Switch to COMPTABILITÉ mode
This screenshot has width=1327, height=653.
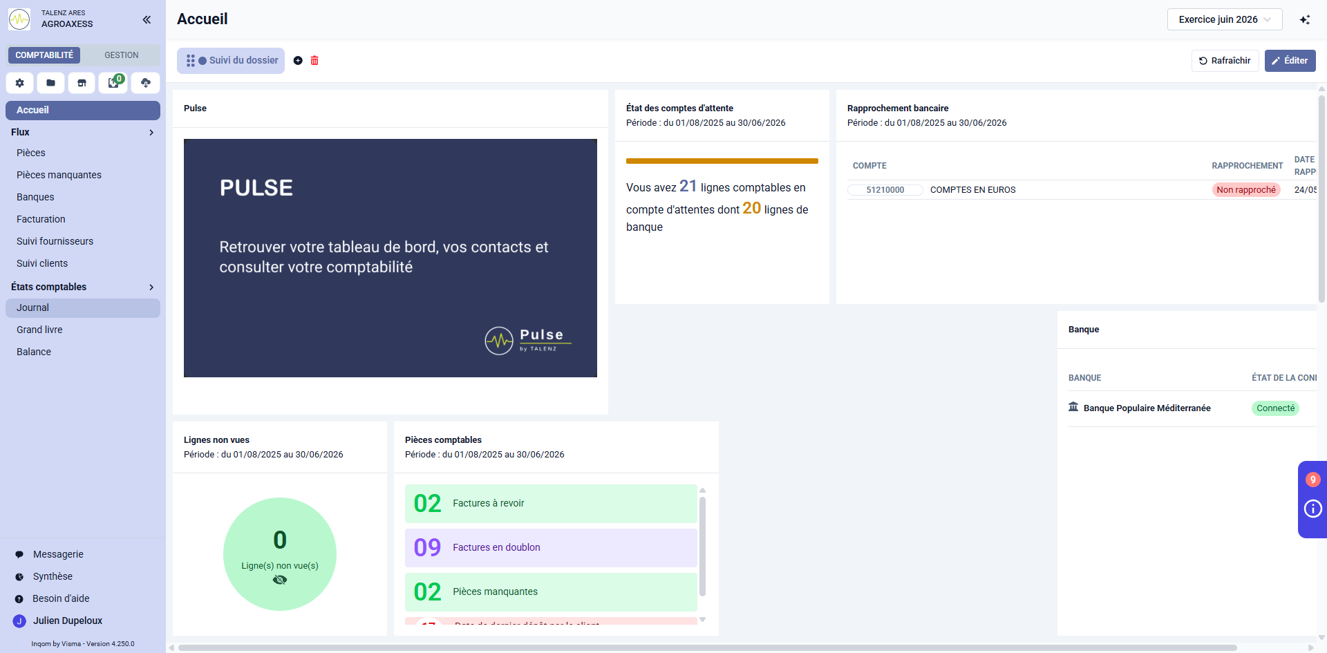[x=44, y=55]
